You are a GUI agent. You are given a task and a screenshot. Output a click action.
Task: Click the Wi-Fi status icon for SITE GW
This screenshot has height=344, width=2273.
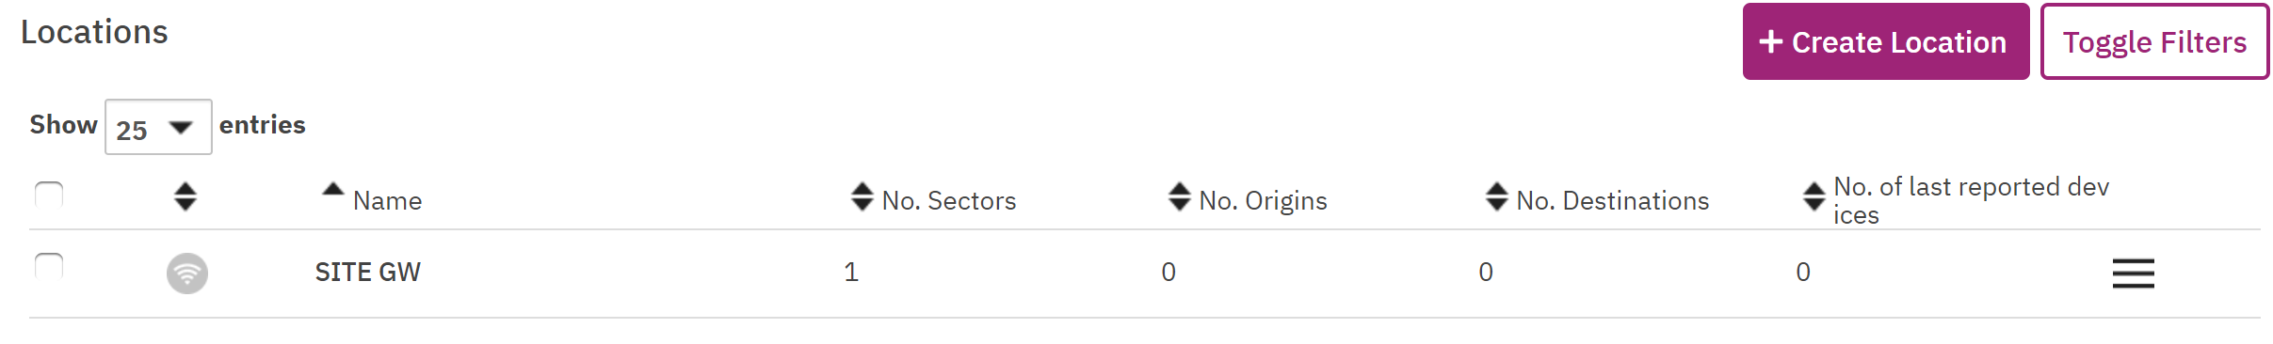click(x=187, y=274)
